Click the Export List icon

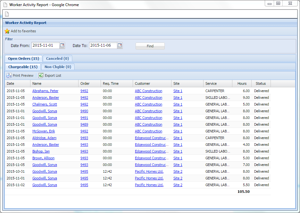(x=41, y=75)
